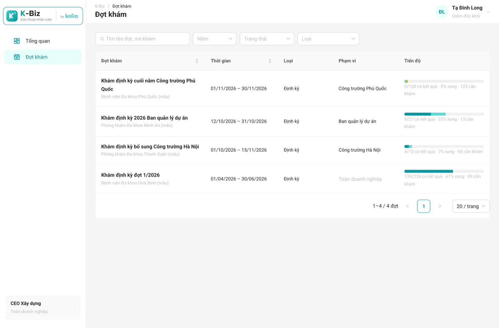Viewport: 499px width, 328px height.
Task: Click the K-Biz logo icon
Action: 12,16
